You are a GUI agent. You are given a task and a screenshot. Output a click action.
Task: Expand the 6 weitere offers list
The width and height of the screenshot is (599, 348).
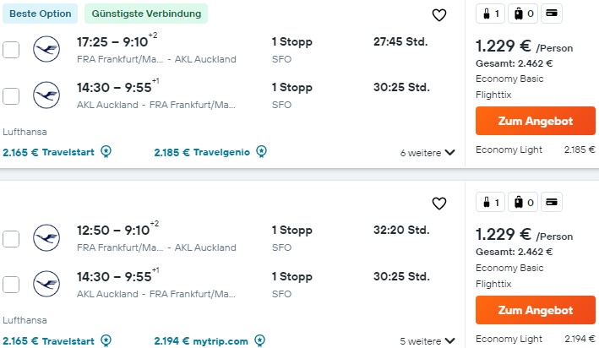(427, 153)
